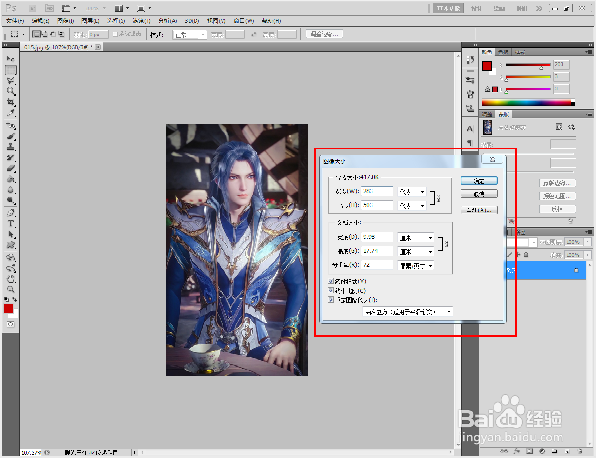Open the Screen Mode dropdown
Screen dimensions: 596x458
coord(144,8)
